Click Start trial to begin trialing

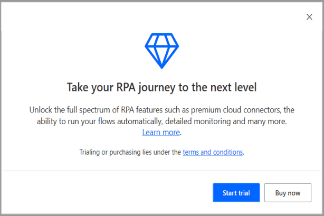point(236,193)
